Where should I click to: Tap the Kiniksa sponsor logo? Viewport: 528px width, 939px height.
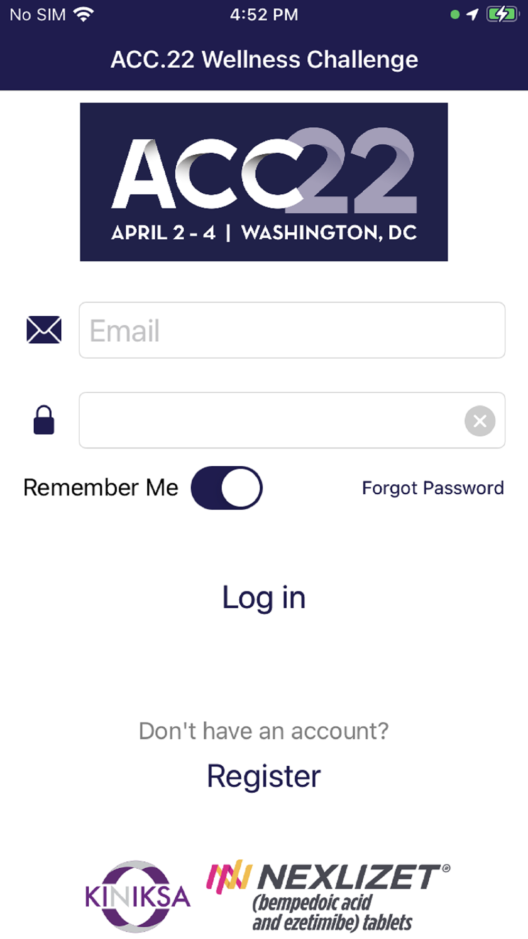point(137,896)
